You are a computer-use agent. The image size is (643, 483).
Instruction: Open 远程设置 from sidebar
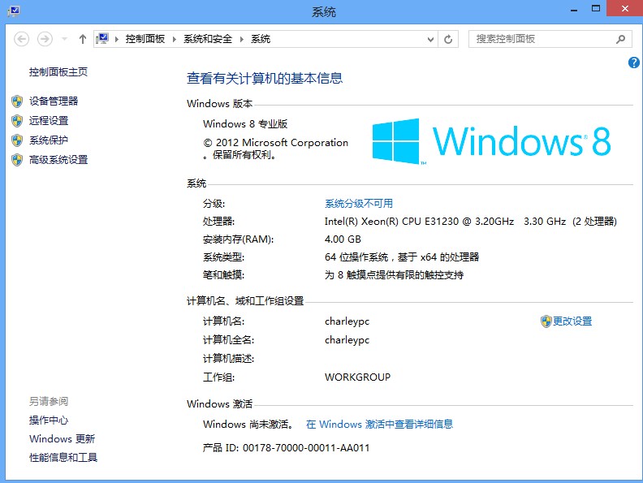[49, 120]
